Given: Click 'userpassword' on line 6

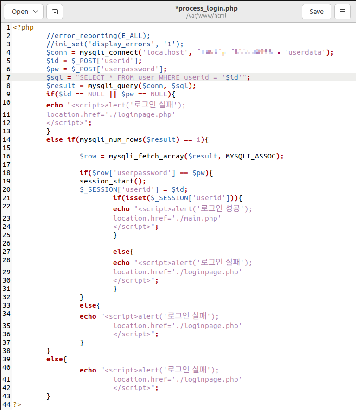Looking at the screenshot, I should (x=129, y=69).
